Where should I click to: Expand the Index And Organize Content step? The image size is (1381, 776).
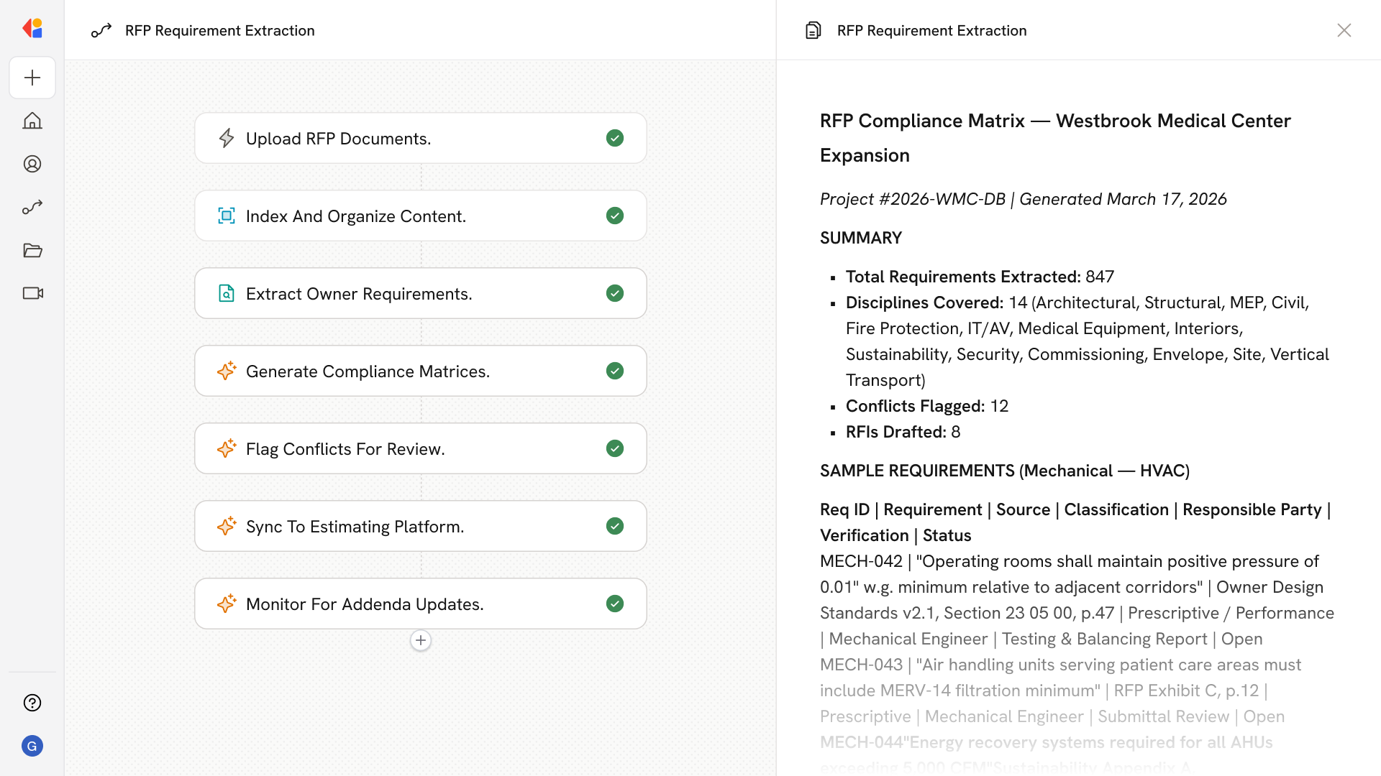[x=420, y=216]
